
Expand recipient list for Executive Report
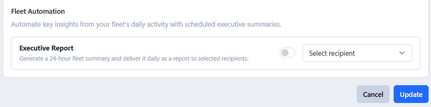357,53
